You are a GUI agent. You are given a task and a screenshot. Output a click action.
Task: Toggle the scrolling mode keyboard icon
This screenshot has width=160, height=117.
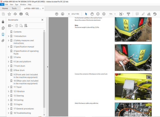click(128, 14)
